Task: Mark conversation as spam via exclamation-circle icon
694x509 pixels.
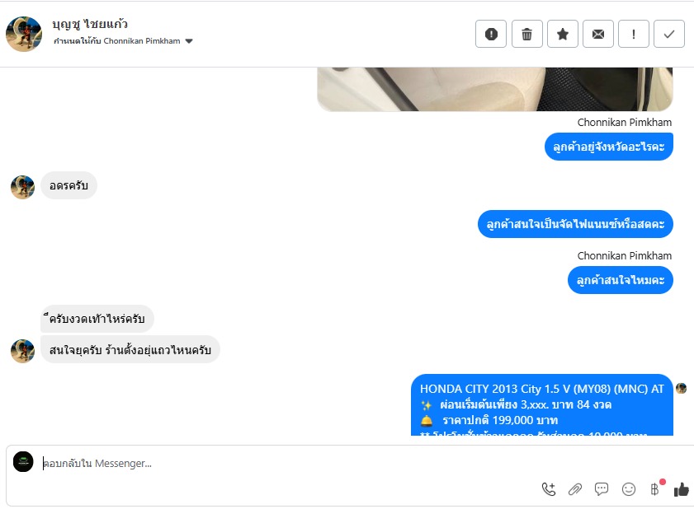Action: (491, 34)
